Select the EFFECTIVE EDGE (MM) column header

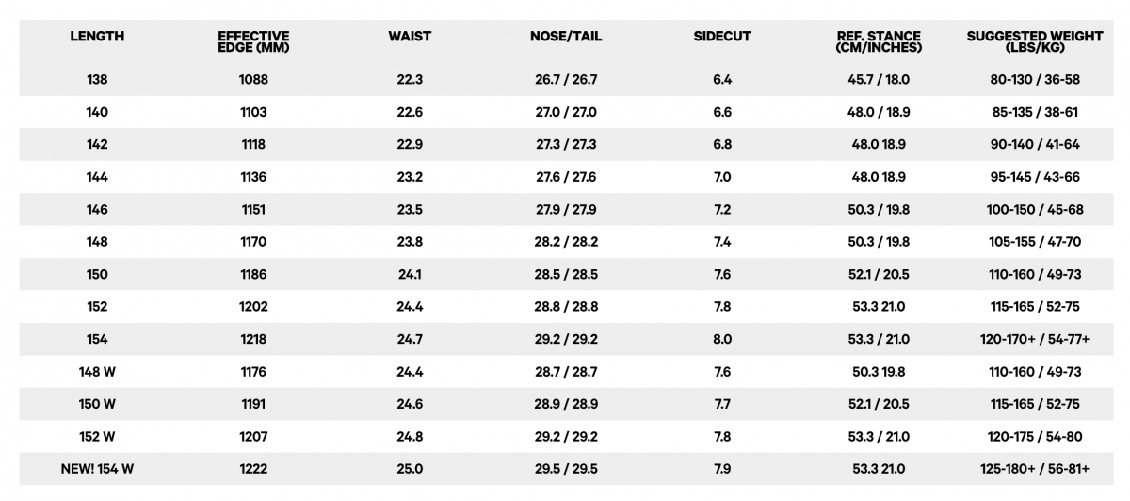(253, 42)
